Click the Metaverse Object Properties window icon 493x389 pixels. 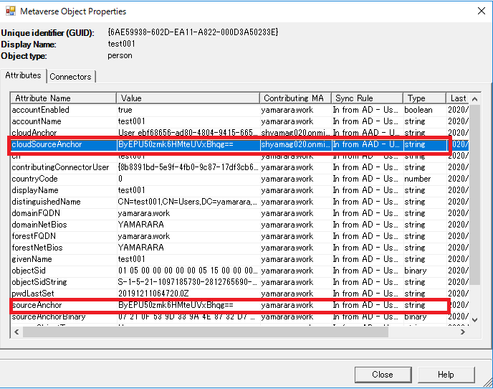(x=10, y=11)
